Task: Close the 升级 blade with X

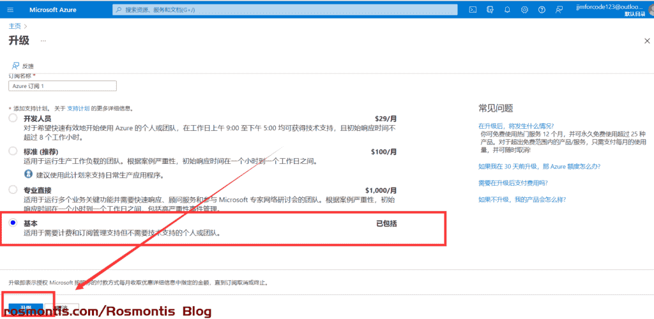Action: (x=647, y=41)
